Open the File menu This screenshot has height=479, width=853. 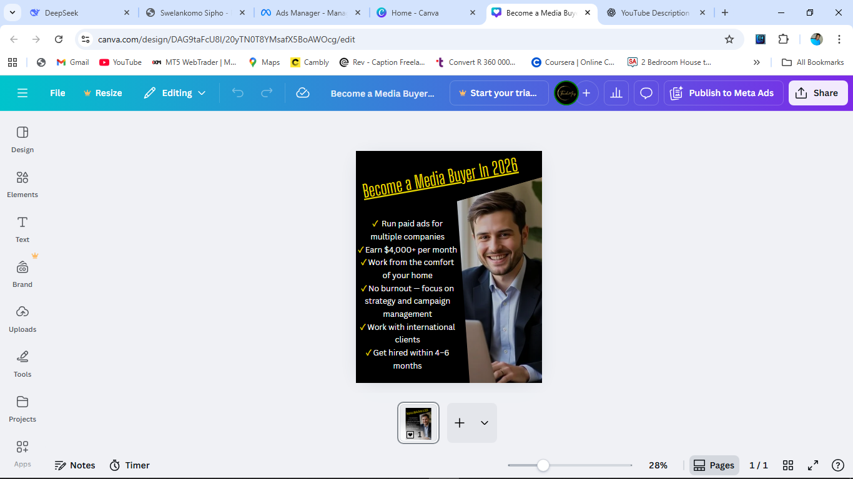[57, 93]
